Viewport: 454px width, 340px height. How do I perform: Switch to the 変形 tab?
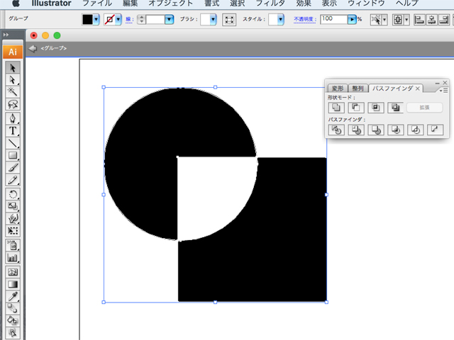click(x=338, y=88)
